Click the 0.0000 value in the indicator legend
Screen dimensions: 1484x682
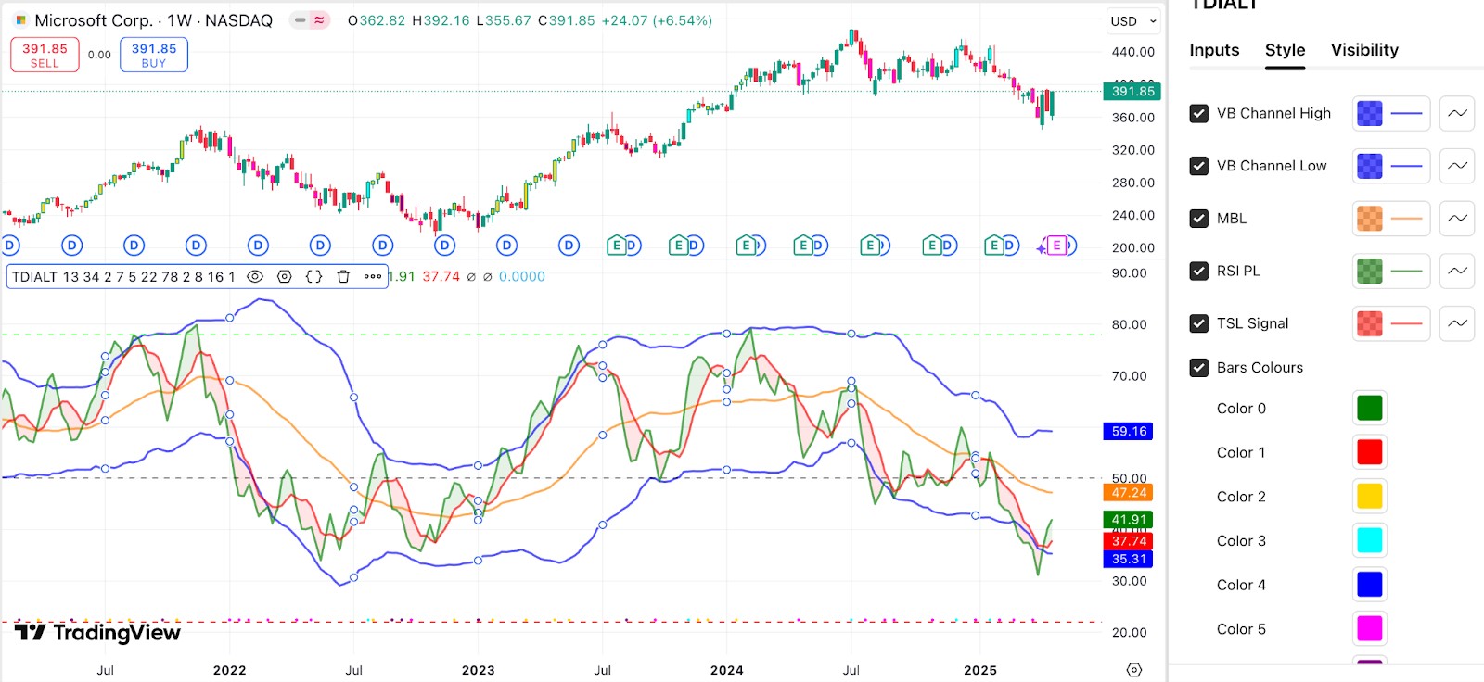522,276
